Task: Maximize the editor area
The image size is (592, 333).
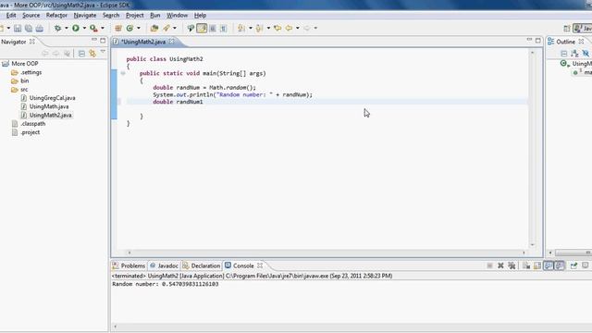Action: coord(538,40)
